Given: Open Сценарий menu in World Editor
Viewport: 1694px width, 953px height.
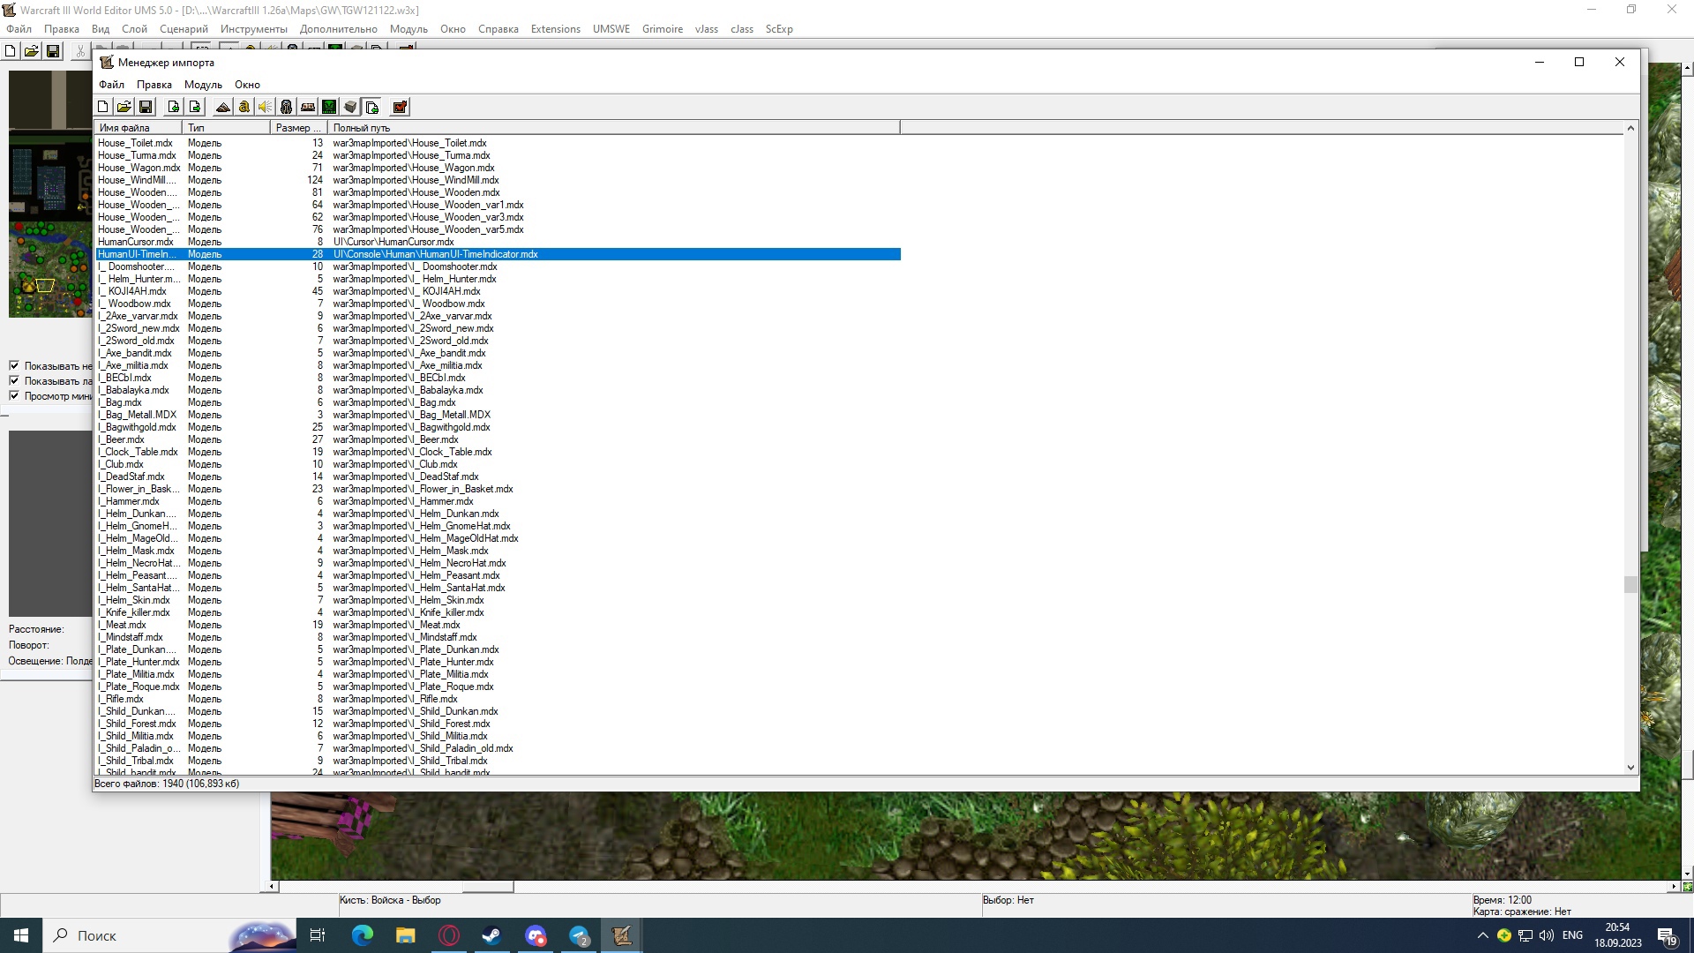Looking at the screenshot, I should [x=184, y=29].
